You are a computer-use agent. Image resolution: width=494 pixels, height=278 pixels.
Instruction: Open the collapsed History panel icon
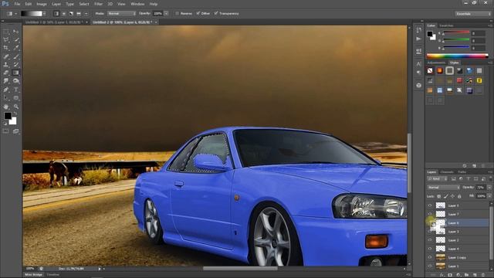tap(418, 30)
